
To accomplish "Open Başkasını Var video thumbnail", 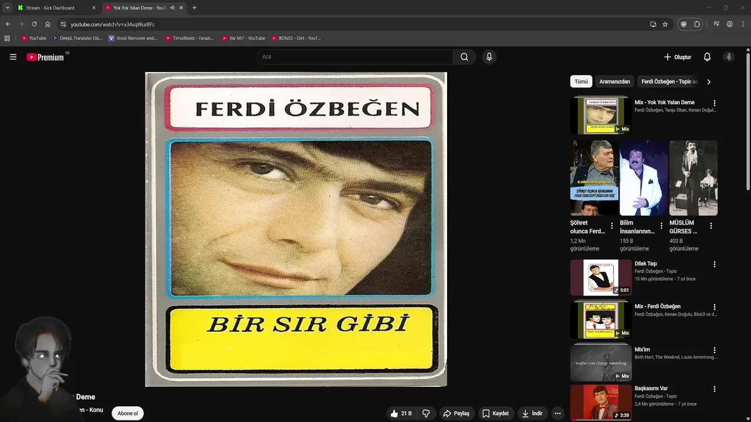I will coord(601,402).
